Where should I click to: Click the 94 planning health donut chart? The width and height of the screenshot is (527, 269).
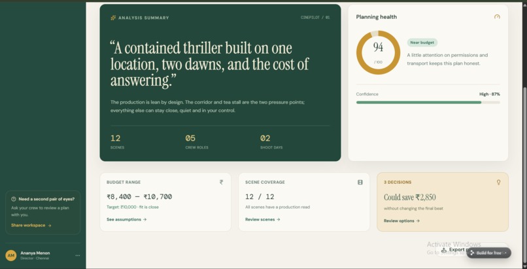click(x=378, y=52)
